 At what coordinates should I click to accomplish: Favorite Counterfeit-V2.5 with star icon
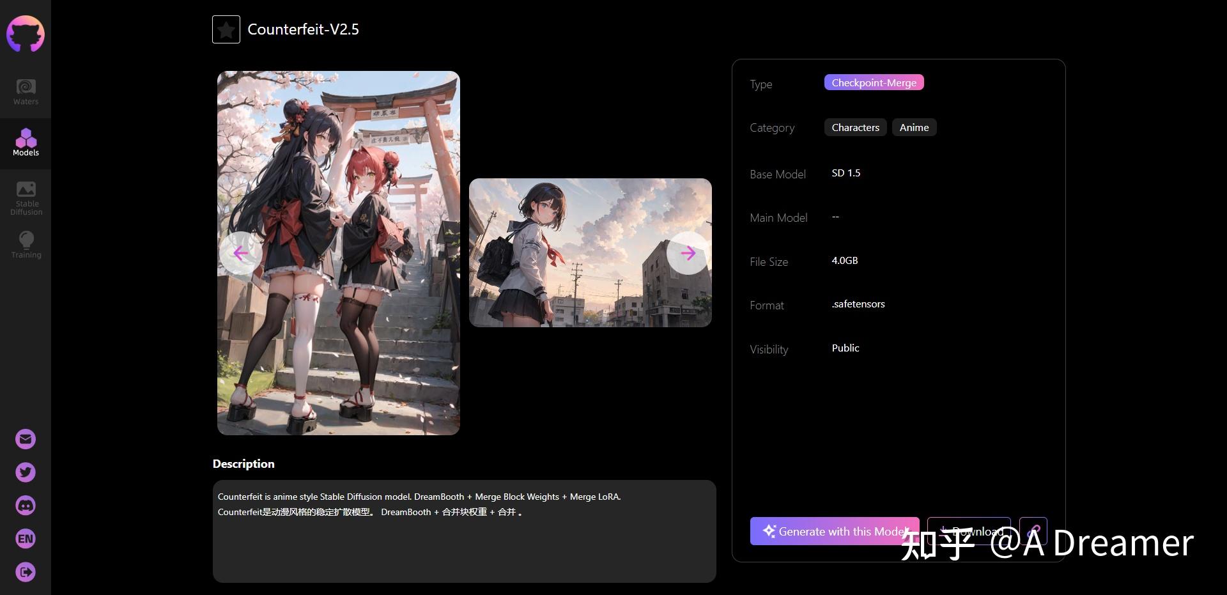coord(226,29)
